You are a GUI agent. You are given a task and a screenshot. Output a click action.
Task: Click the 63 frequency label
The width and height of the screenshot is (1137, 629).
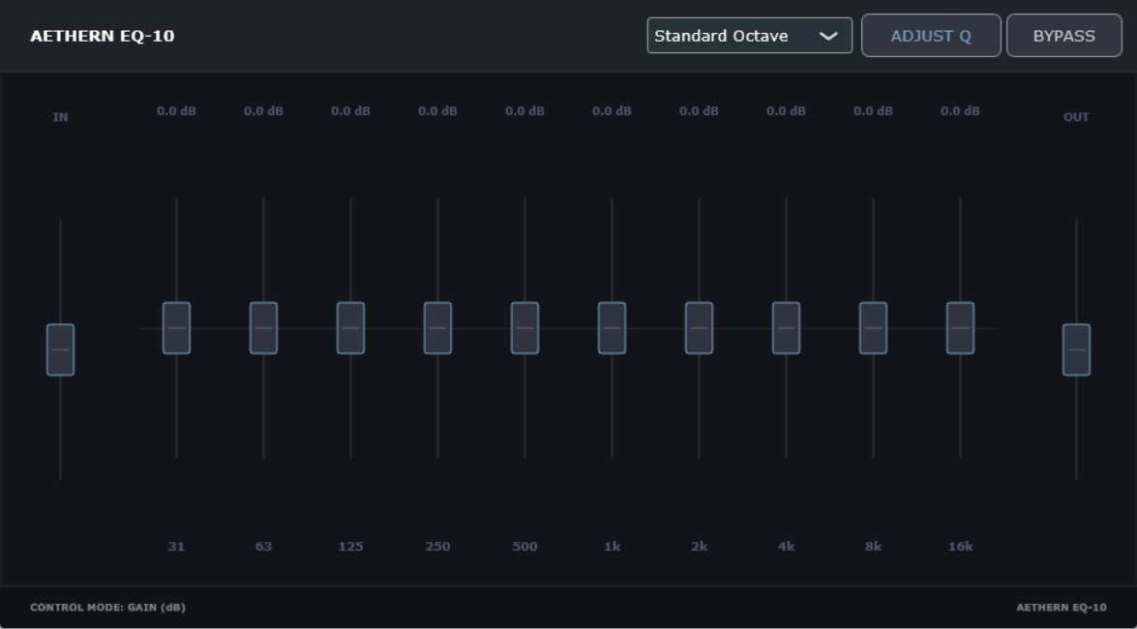[x=263, y=547]
